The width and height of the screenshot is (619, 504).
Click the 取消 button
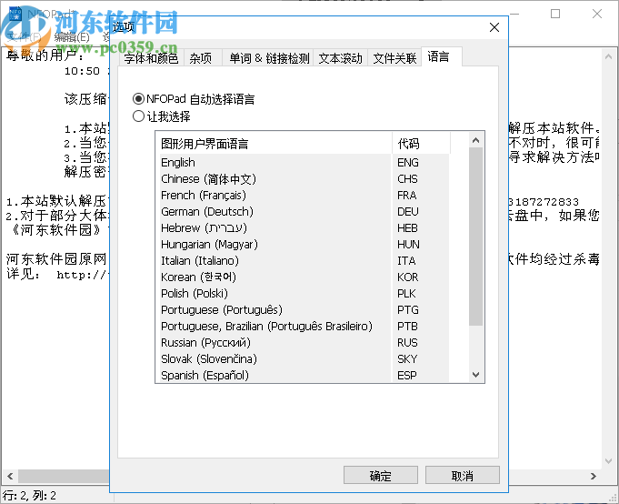(463, 475)
